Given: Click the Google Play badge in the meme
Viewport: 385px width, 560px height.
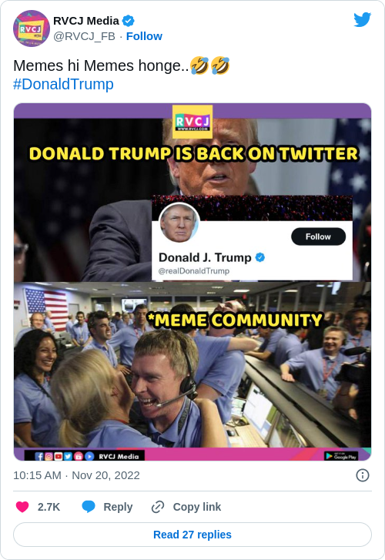Looking at the screenshot, I should click(340, 456).
